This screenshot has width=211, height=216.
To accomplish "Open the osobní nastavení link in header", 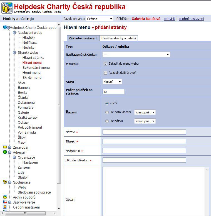I will click(191, 19).
